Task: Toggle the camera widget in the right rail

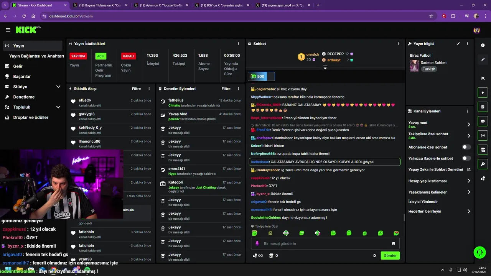Action: tap(483, 149)
